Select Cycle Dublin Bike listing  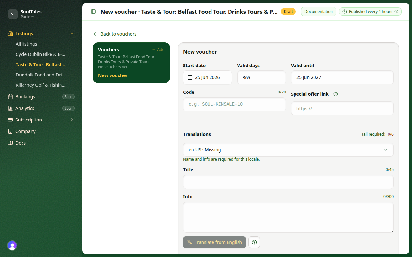41,54
